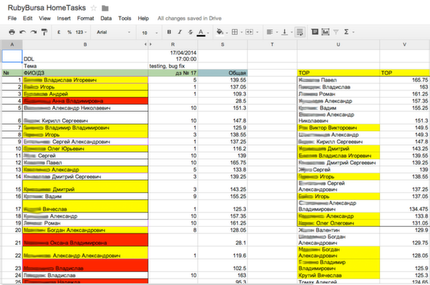
Task: Click the filter funnel icon
Action: click(x=335, y=32)
